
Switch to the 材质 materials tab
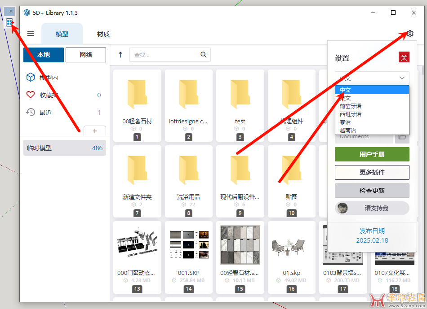coord(103,34)
